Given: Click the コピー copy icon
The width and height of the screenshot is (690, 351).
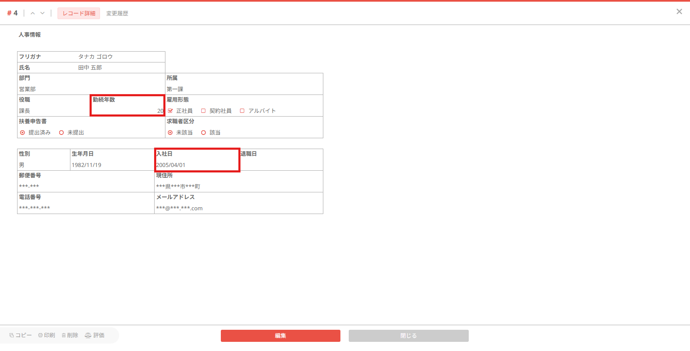Looking at the screenshot, I should (12, 335).
